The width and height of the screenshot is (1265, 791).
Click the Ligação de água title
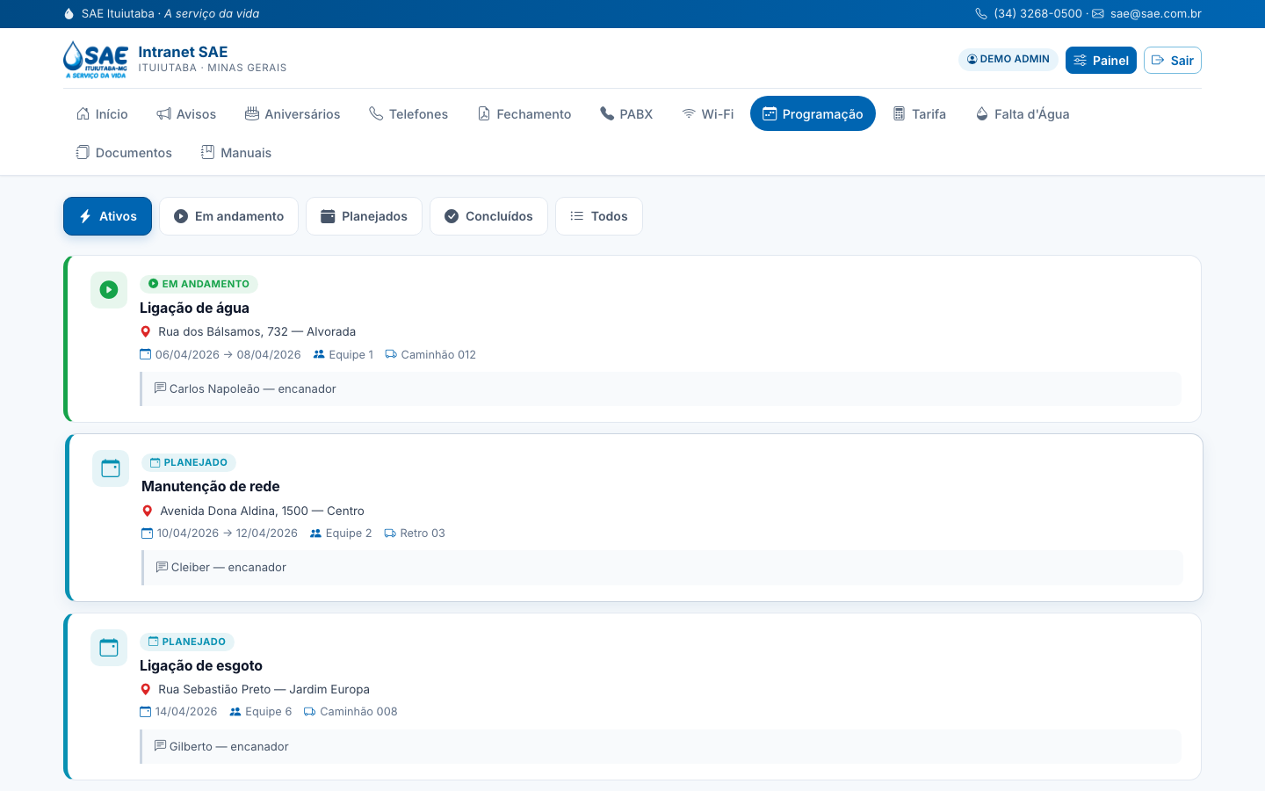194,308
